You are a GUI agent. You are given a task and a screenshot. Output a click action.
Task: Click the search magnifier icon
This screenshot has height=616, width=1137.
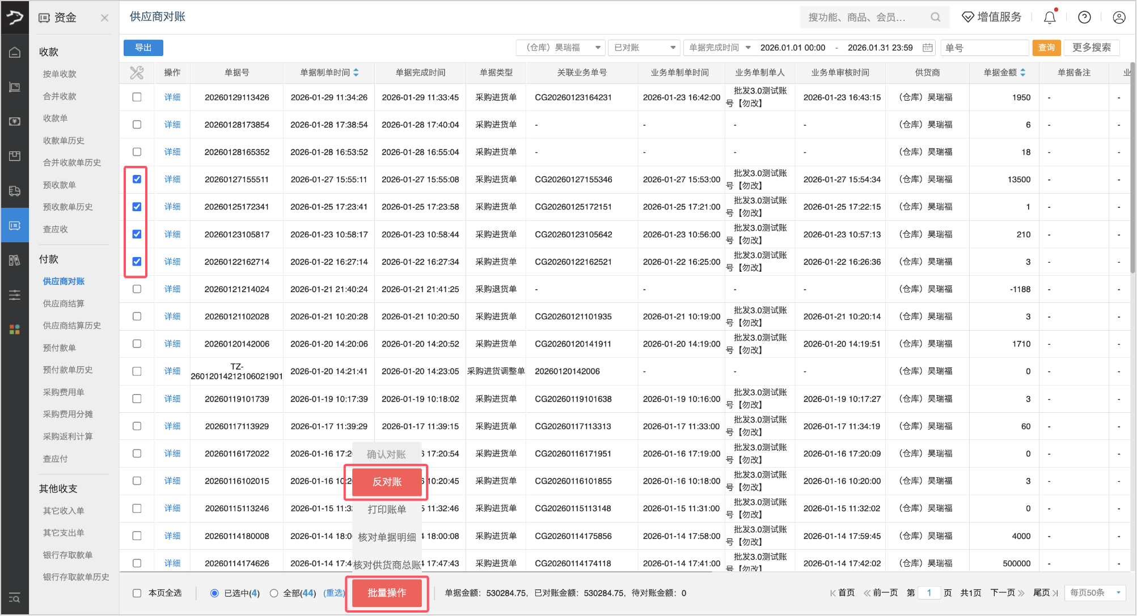coord(935,18)
